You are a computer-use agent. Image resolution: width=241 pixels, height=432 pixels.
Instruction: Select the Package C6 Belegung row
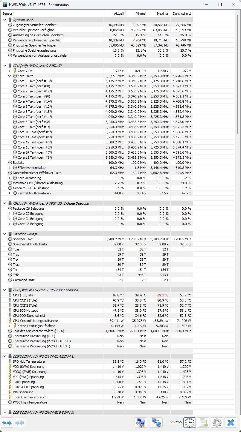[x=97, y=208]
